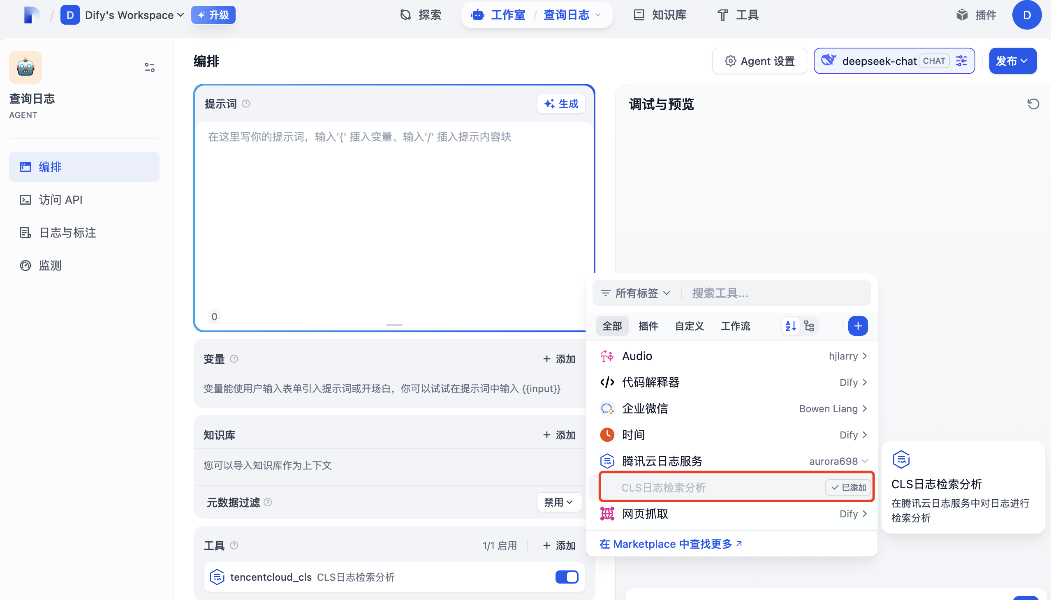
Task: Click the sidebar collapse settings icon
Action: click(149, 67)
